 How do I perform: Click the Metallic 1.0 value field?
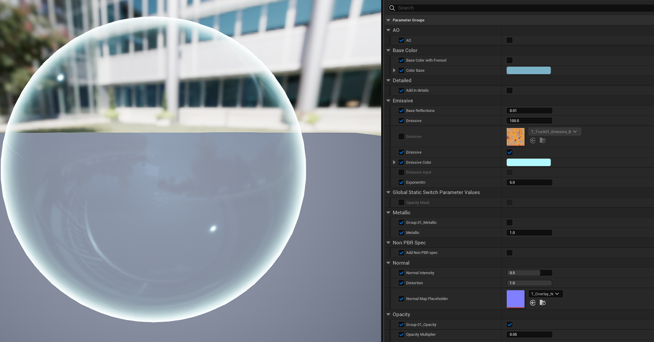click(x=529, y=233)
